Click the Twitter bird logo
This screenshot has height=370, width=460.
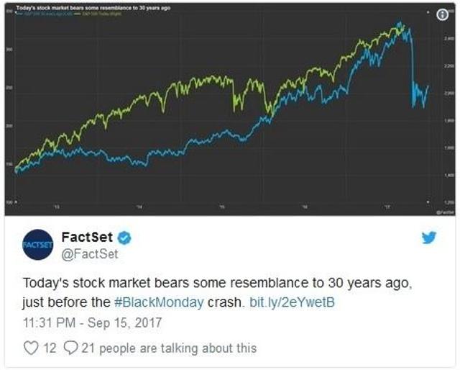click(x=429, y=237)
